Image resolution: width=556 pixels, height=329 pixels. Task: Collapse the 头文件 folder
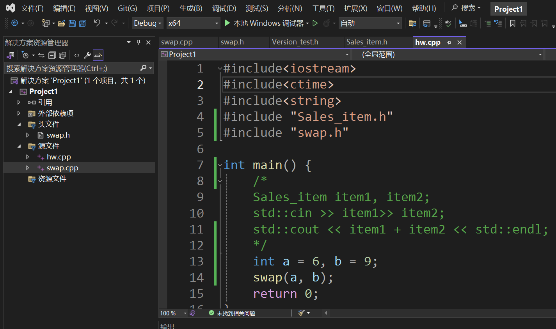click(x=19, y=124)
